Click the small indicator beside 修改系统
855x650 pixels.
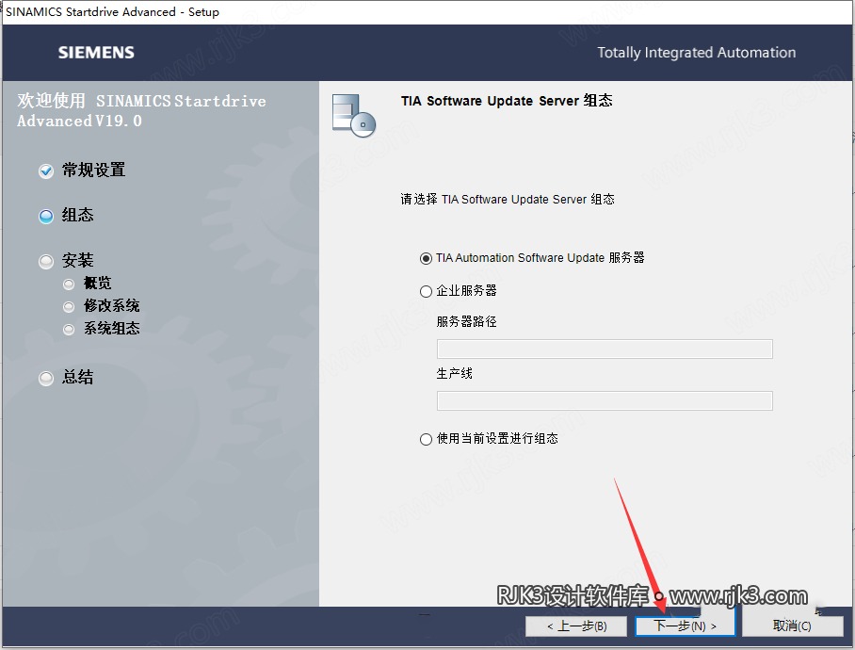pyautogui.click(x=69, y=307)
